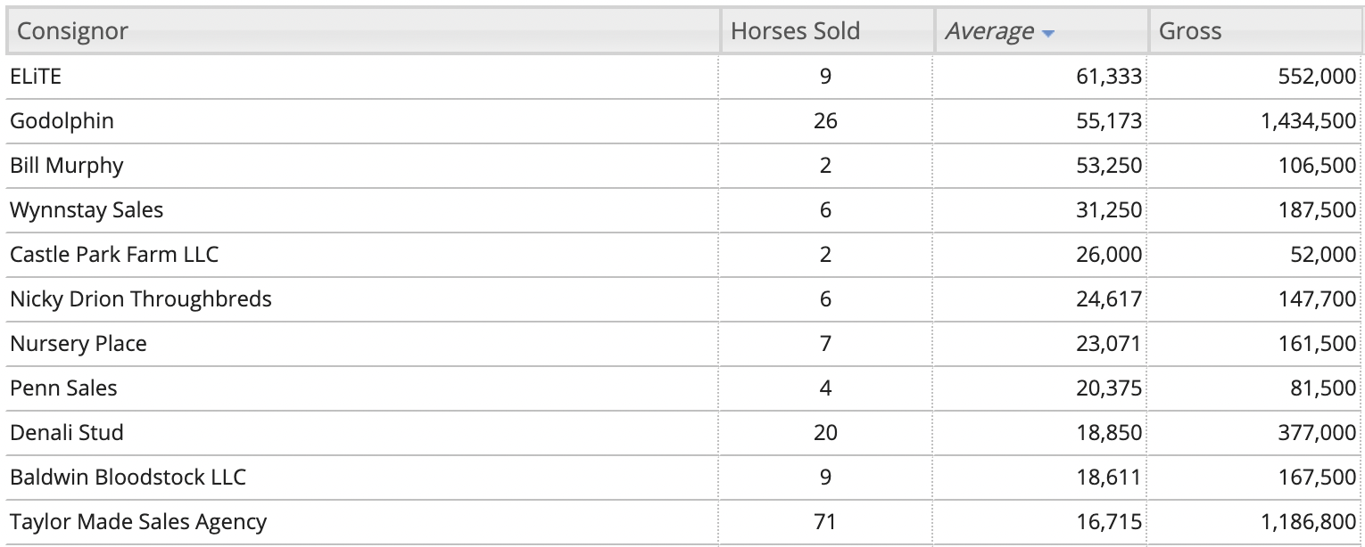
Task: Select the Godolphin consignor name
Action: click(x=62, y=121)
